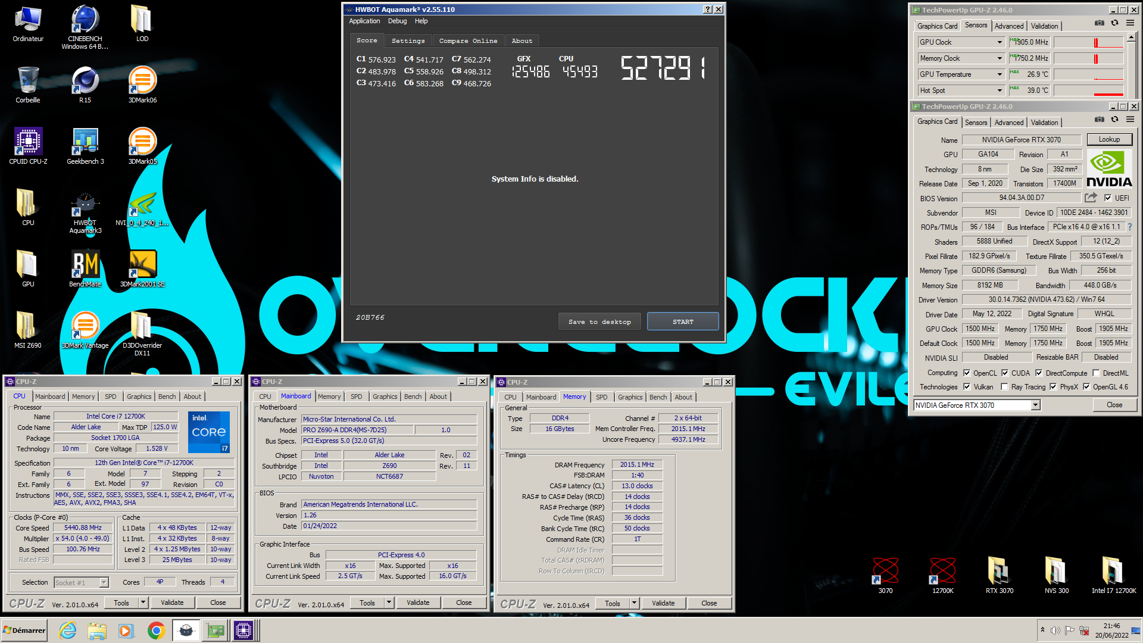The width and height of the screenshot is (1143, 643).
Task: Open the NVS 300 folder icon
Action: tap(1057, 575)
